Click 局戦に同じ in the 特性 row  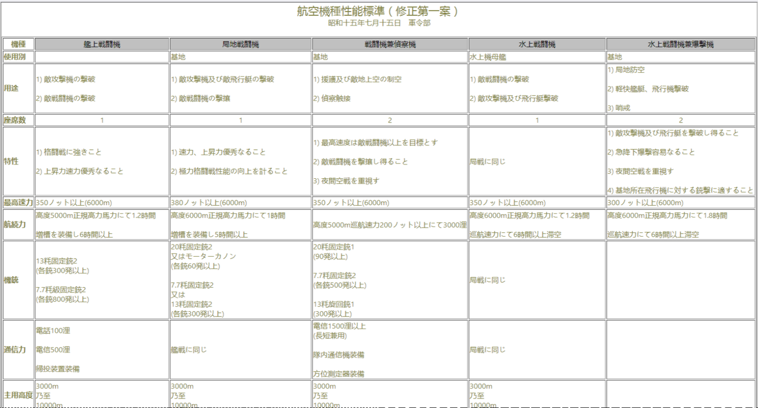(487, 161)
